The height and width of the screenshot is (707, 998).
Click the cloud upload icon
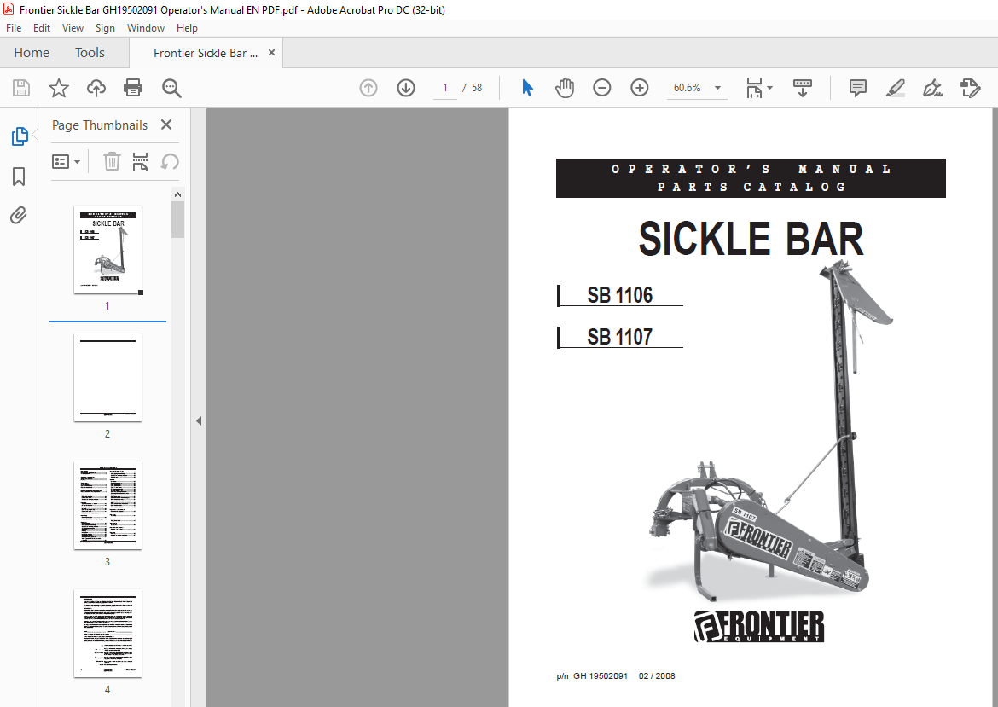96,88
